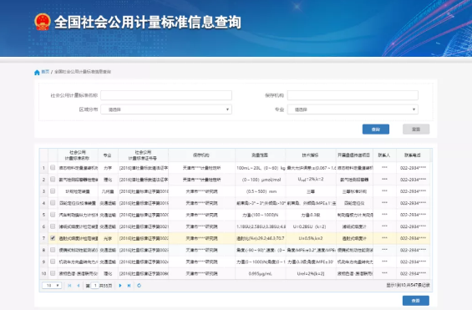This screenshot has height=315, width=472.
Task: Go to next page with pager arrow
Action: pyautogui.click(x=120, y=286)
